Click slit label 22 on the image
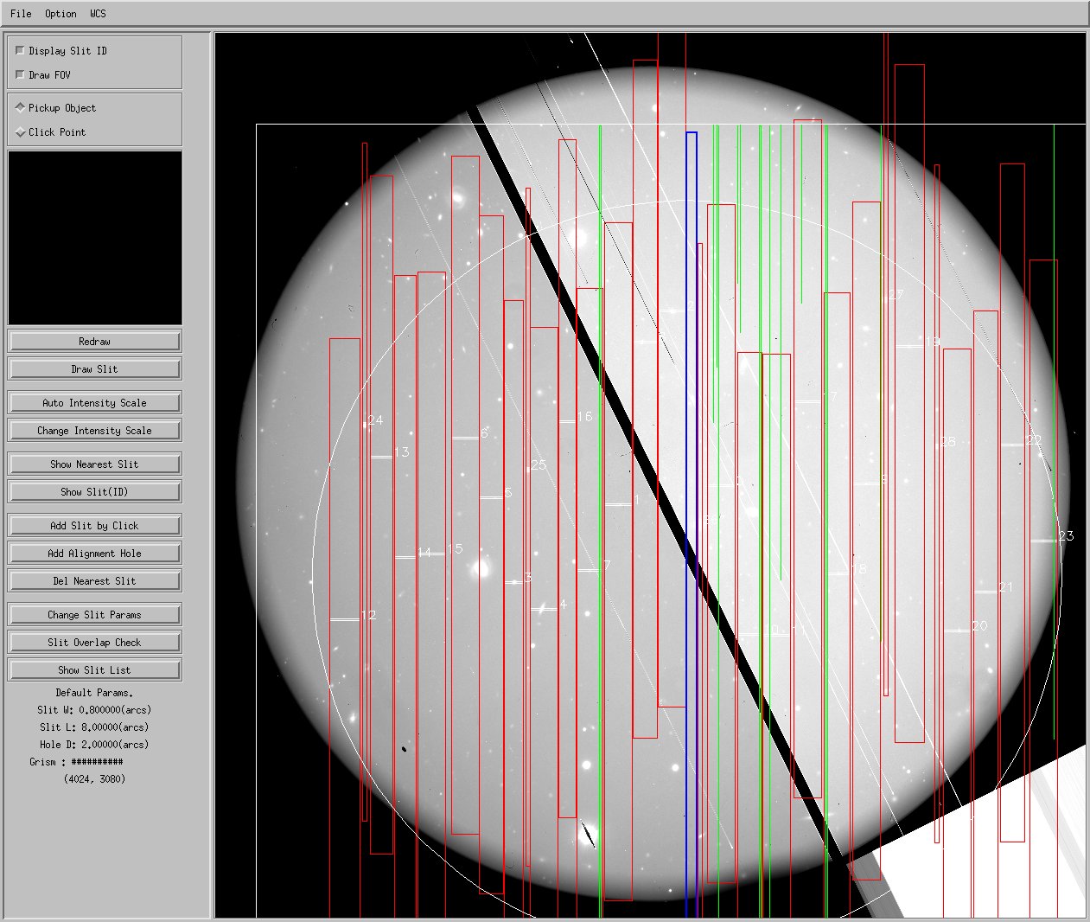The width and height of the screenshot is (1090, 922). coord(1034,440)
